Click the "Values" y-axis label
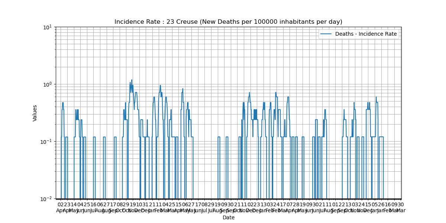 (35, 113)
